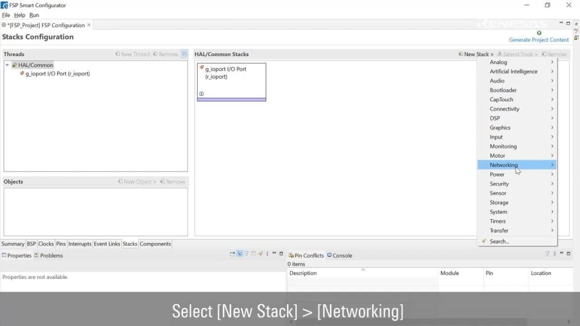This screenshot has width=580, height=326.
Task: Select the Timers menu entry
Action: [517, 221]
